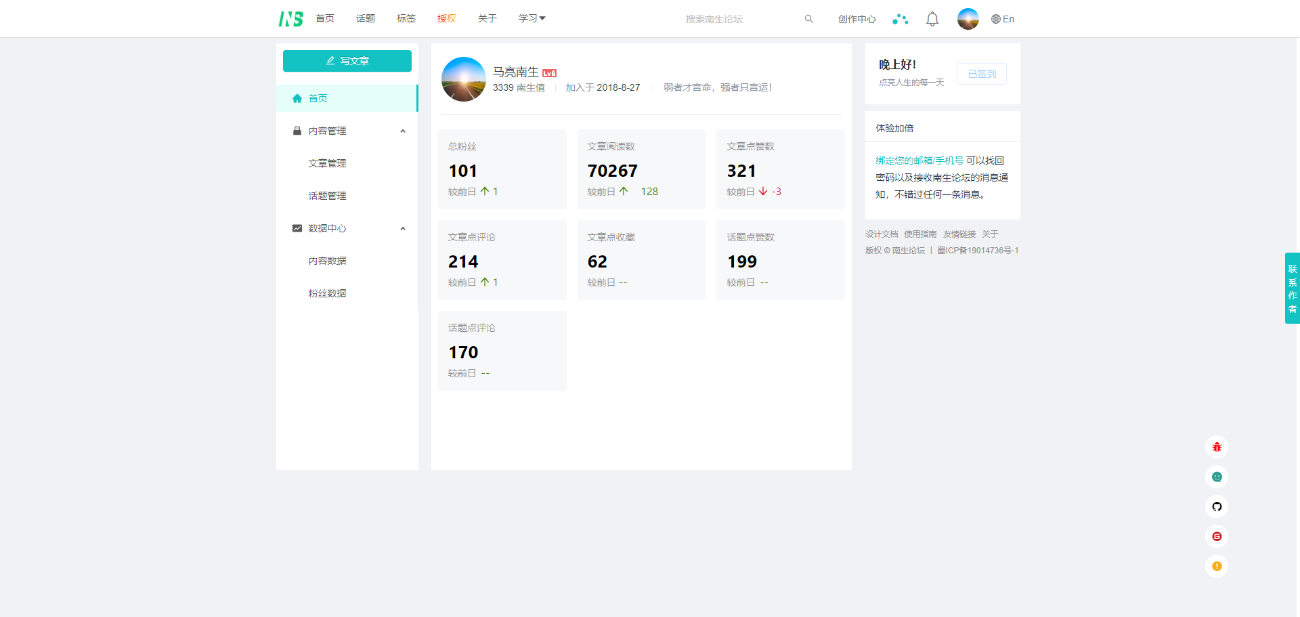Switch language to En
The height and width of the screenshot is (617, 1300).
[x=1003, y=19]
